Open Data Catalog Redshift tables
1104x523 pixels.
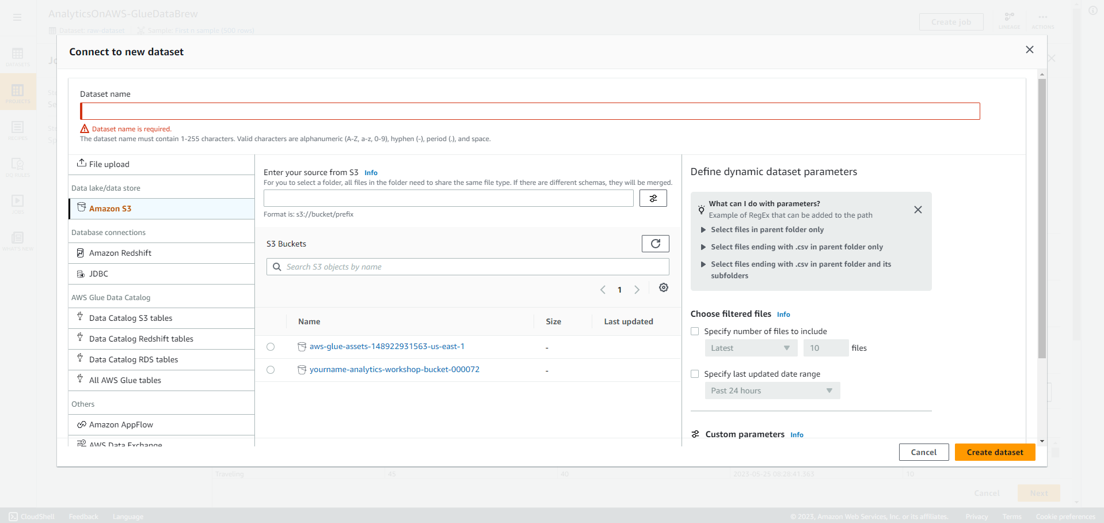pos(161,339)
